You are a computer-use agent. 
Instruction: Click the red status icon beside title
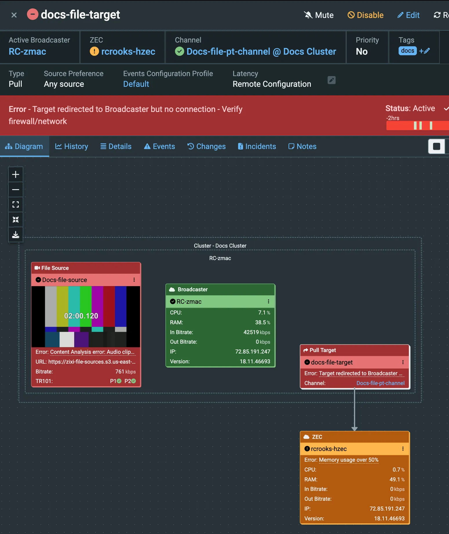(x=32, y=14)
